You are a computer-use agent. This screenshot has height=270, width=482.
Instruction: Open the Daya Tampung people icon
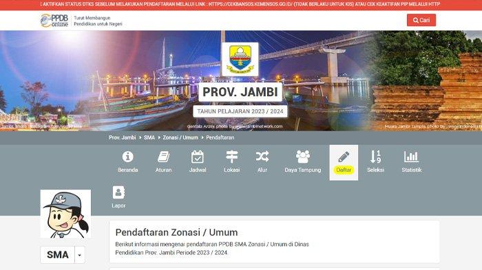pyautogui.click(x=303, y=157)
